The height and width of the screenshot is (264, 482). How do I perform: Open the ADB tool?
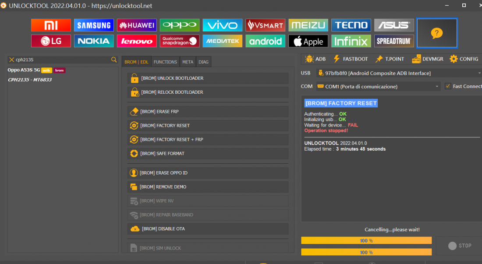(x=315, y=59)
